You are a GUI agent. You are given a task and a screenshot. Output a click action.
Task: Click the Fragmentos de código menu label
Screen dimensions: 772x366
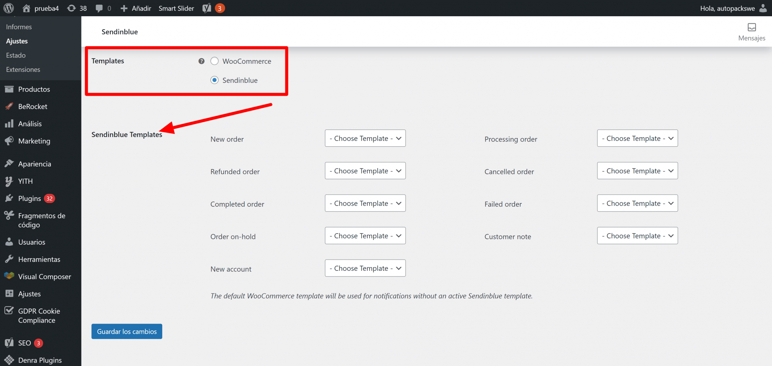(x=41, y=220)
